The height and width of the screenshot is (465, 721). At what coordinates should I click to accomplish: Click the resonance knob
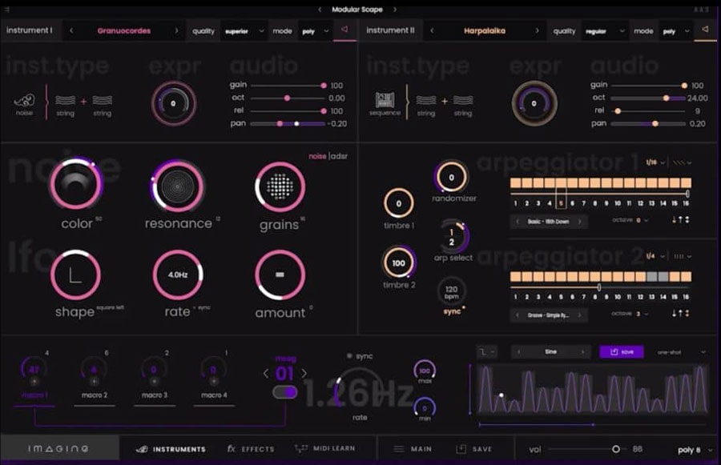(177, 186)
